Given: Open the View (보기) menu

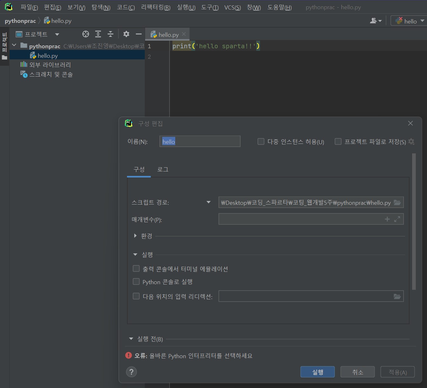Looking at the screenshot, I should click(x=76, y=7).
